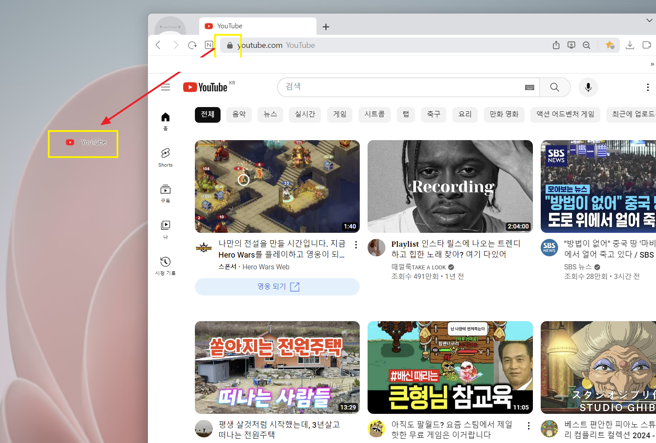Open the browser downloads icon
The height and width of the screenshot is (443, 656).
629,45
